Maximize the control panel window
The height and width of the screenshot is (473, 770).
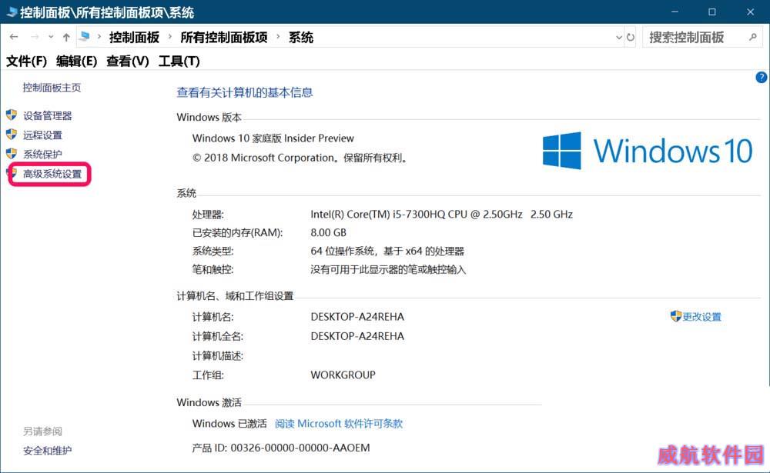712,12
